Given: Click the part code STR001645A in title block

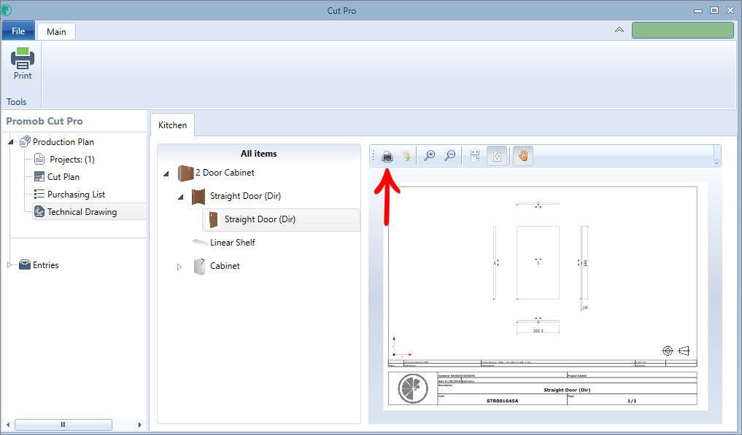Looking at the screenshot, I should (502, 401).
